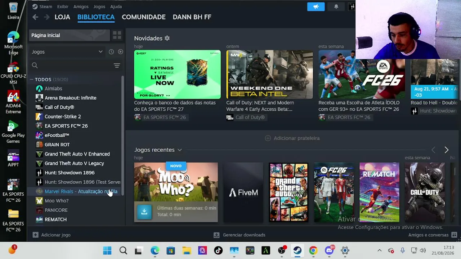Open Windows Start menu
Viewport: 461px width, 259px height.
tap(107, 250)
